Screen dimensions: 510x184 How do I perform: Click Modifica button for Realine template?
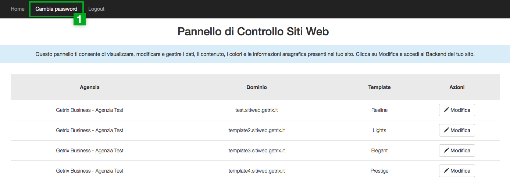(457, 110)
